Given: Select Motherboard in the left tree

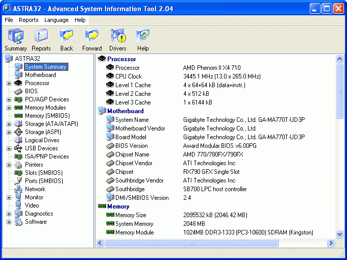Looking at the screenshot, I should (40, 75).
